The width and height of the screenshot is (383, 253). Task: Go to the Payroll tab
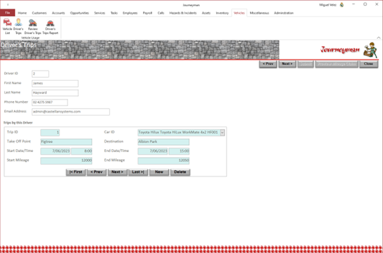pos(148,13)
